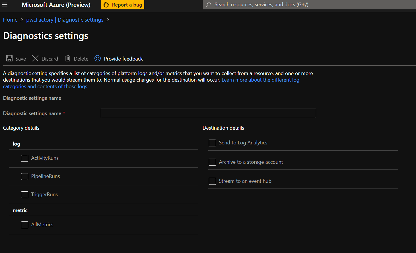
Task: Click the resources search box
Action: [x=309, y=5]
